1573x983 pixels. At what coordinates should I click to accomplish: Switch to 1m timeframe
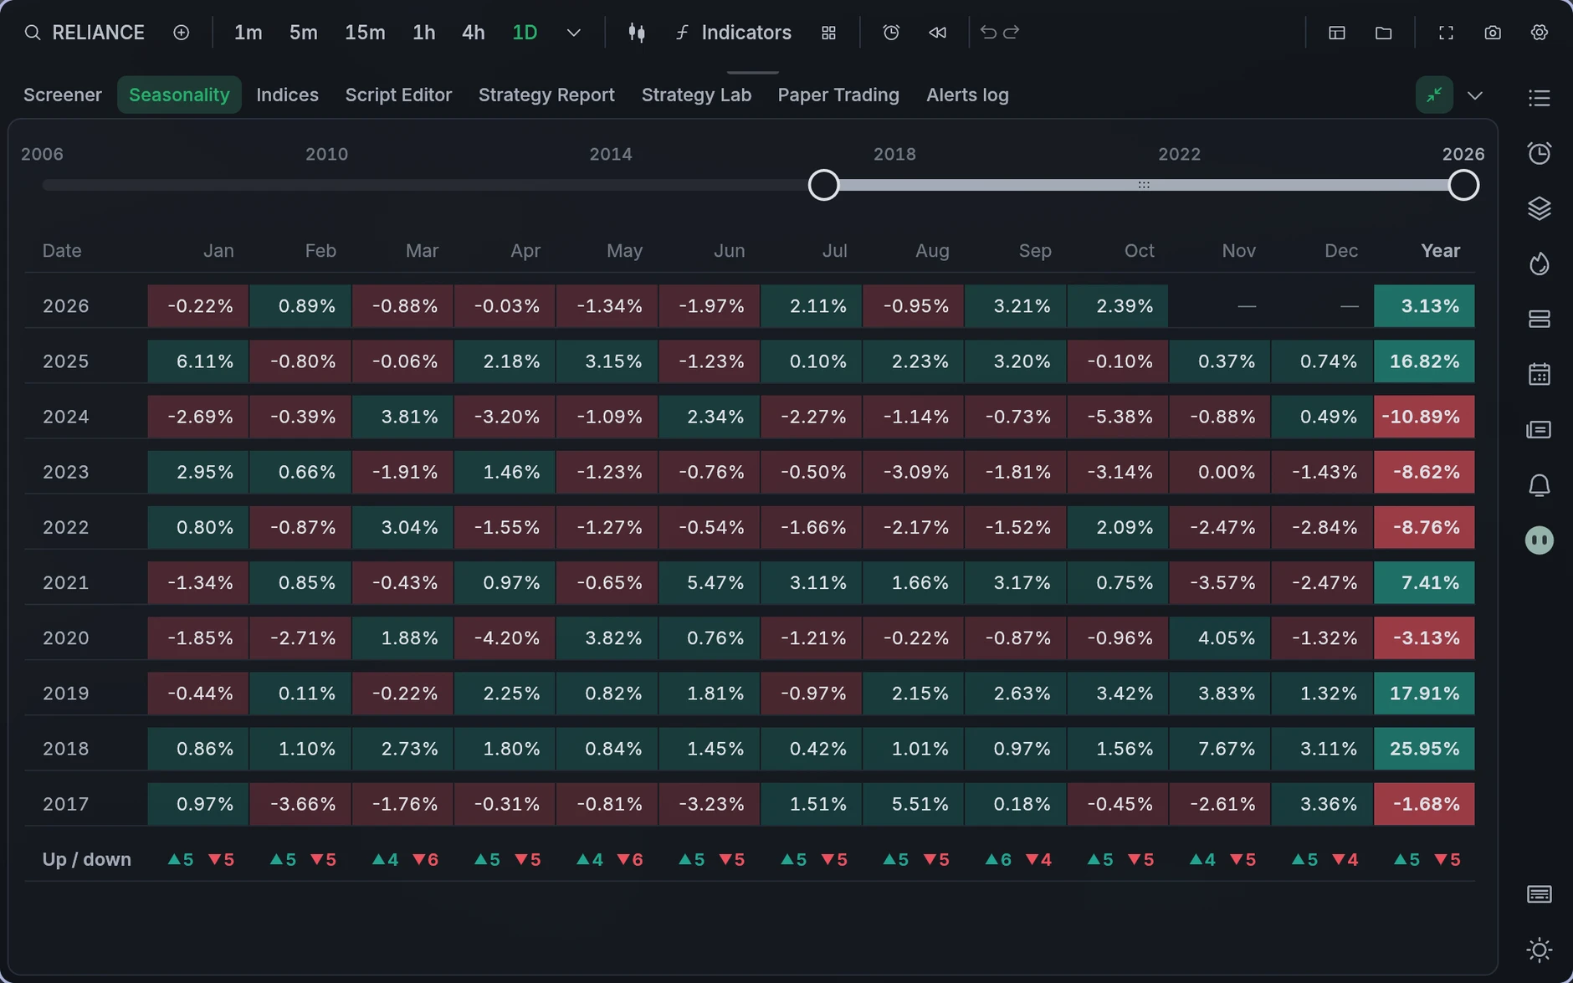(249, 33)
